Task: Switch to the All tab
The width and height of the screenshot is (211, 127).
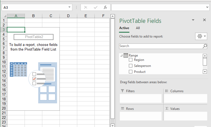Action: click(138, 28)
